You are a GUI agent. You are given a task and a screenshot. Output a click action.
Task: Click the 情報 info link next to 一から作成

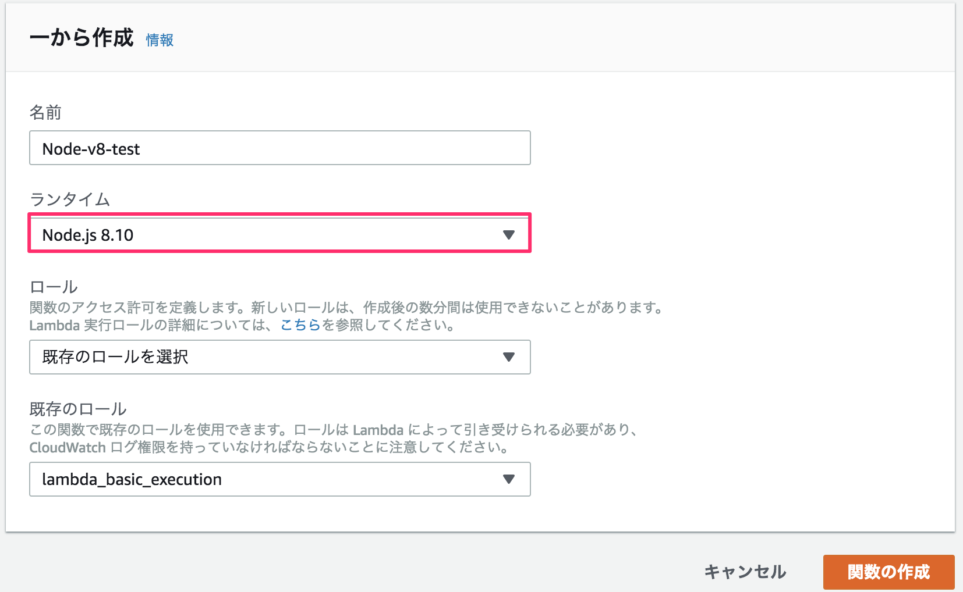[160, 40]
